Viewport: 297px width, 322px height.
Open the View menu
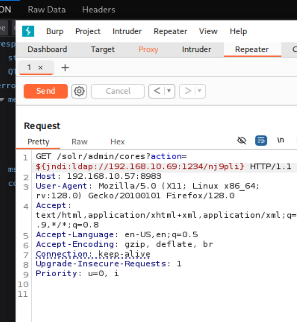(x=208, y=31)
